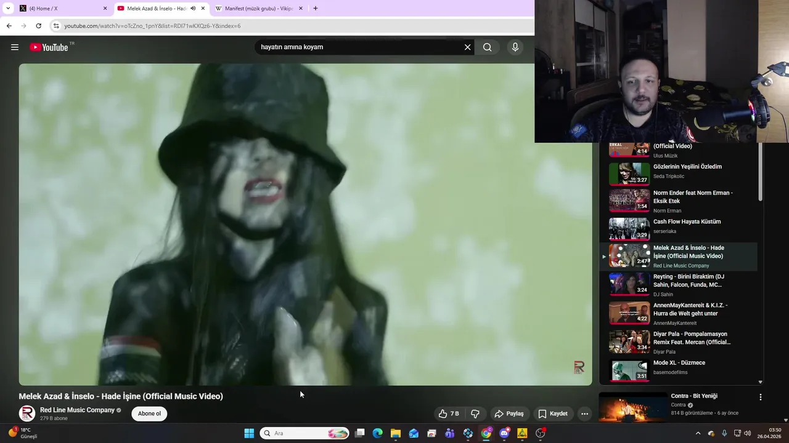The height and width of the screenshot is (443, 789).
Task: Open Discord from the taskbar
Action: coord(504,433)
